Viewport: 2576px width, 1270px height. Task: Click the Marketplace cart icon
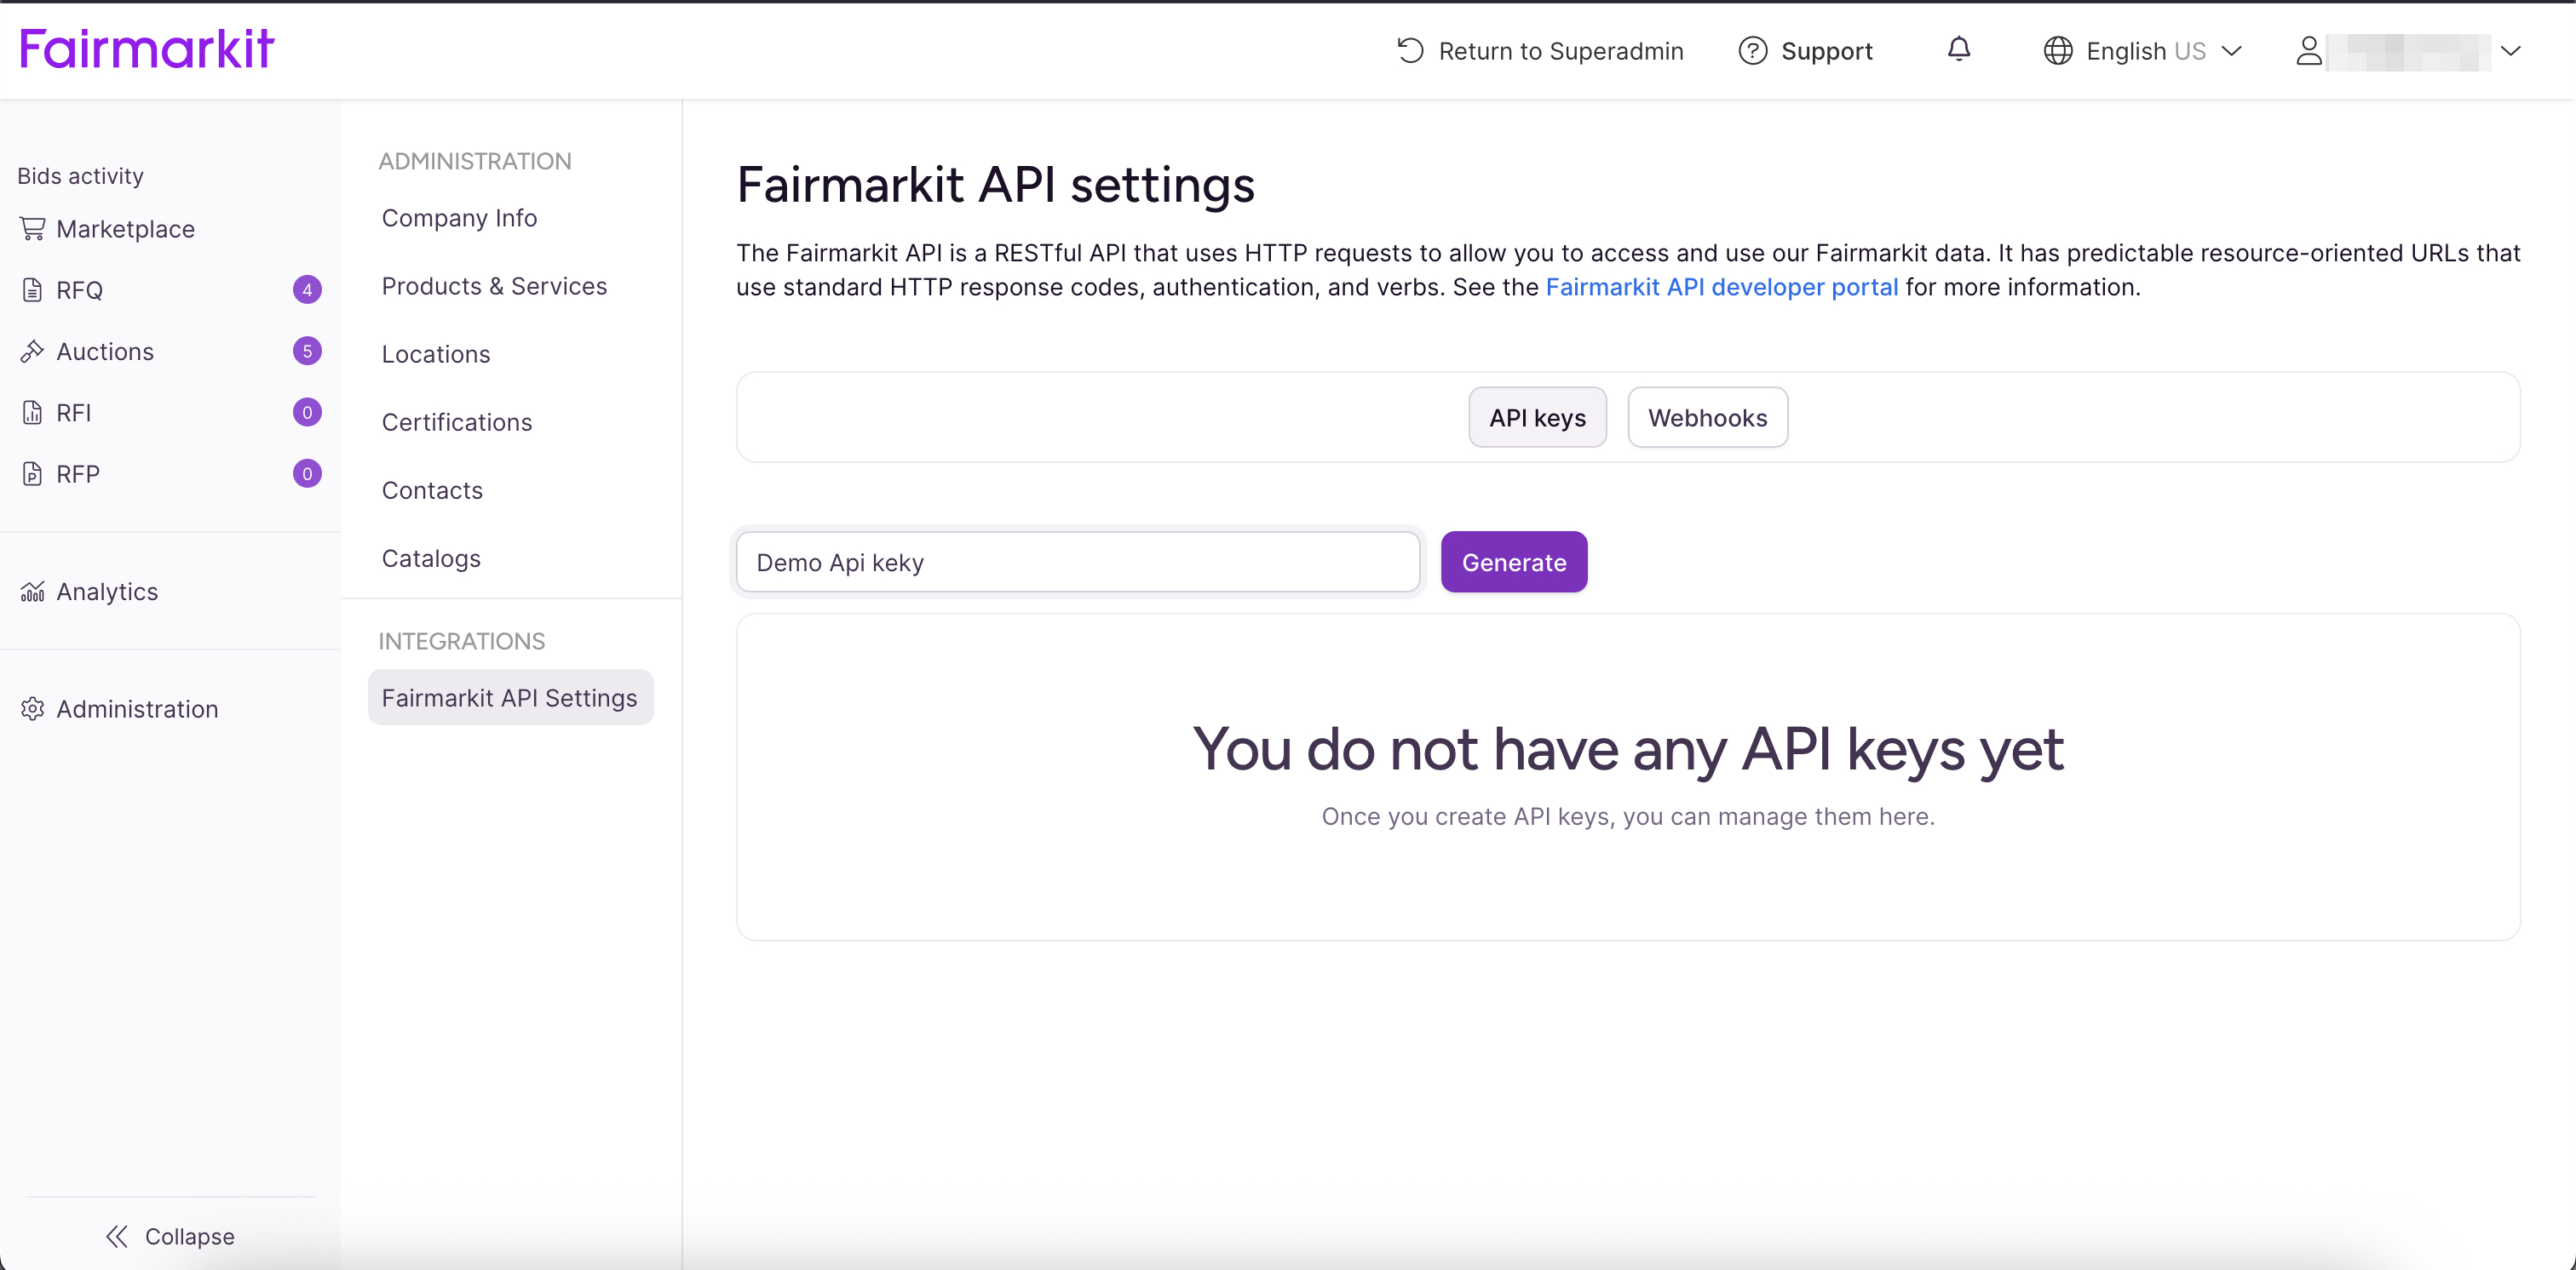32,229
